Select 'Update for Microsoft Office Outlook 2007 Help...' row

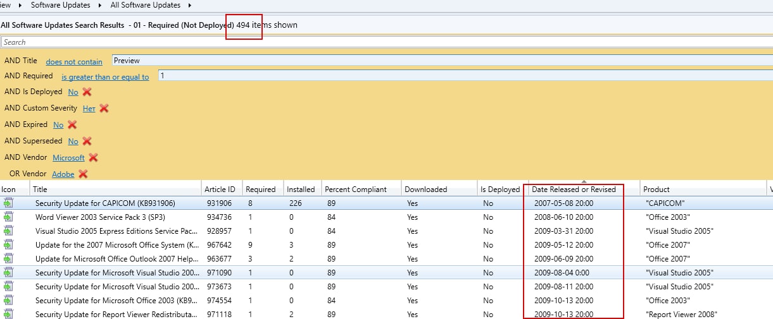pos(386,259)
